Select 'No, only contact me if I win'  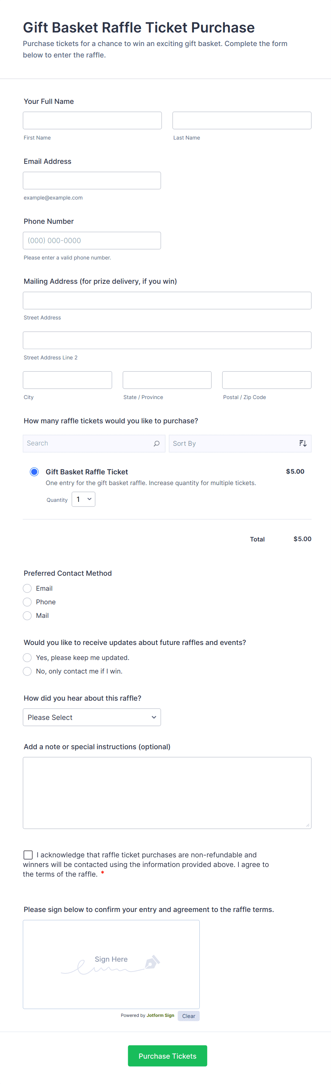(27, 671)
